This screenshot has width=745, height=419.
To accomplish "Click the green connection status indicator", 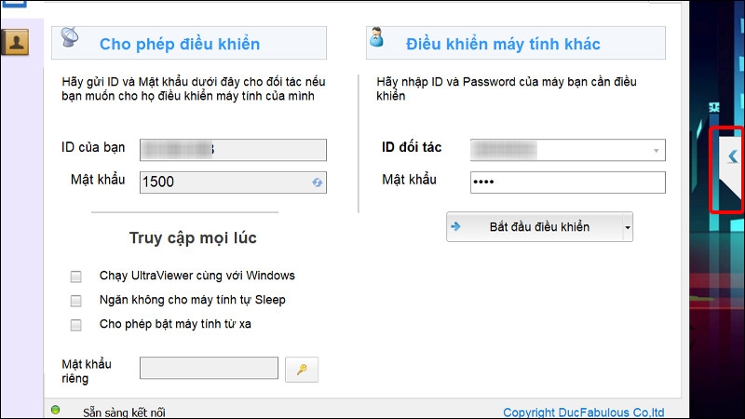I will [56, 410].
